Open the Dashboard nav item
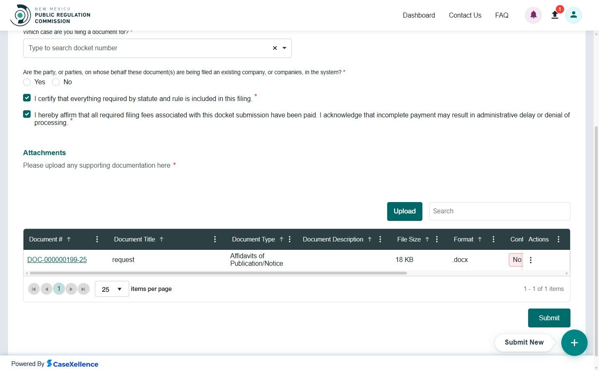599x371 pixels. pyautogui.click(x=419, y=15)
